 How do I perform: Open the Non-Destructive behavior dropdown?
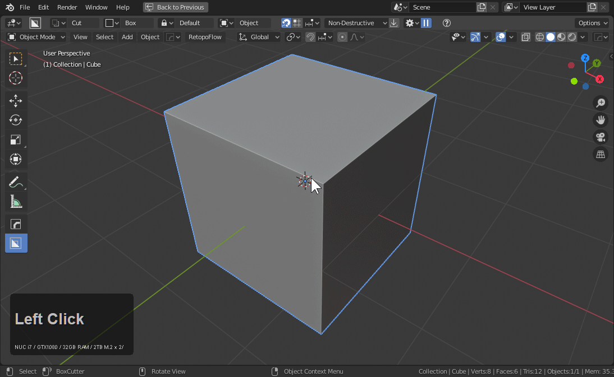coord(357,23)
